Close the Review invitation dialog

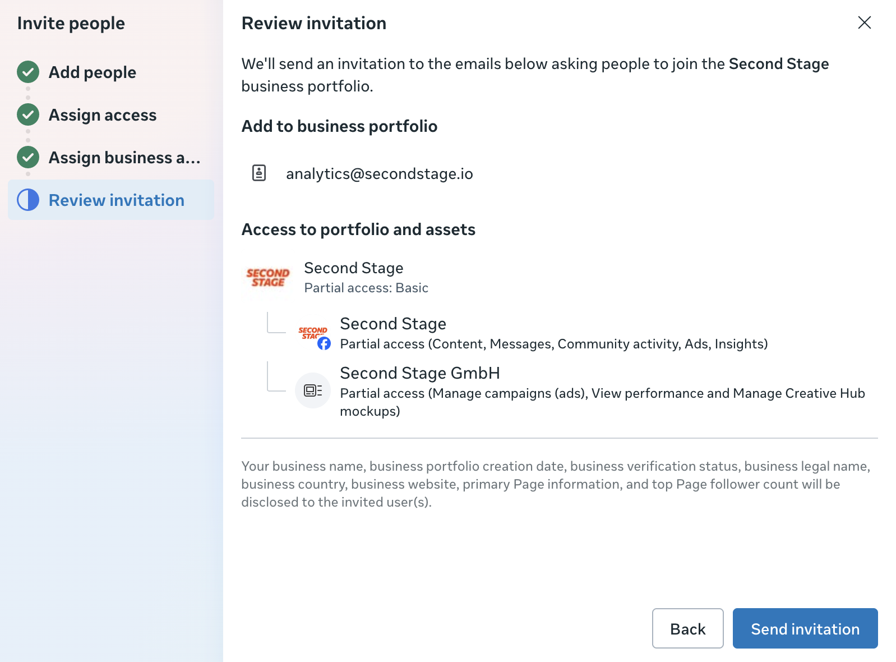coord(864,22)
